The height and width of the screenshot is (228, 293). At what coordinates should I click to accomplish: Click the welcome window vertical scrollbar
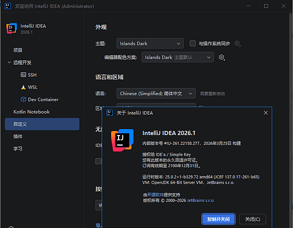[x=291, y=119]
